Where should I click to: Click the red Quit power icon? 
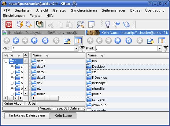point(9,24)
